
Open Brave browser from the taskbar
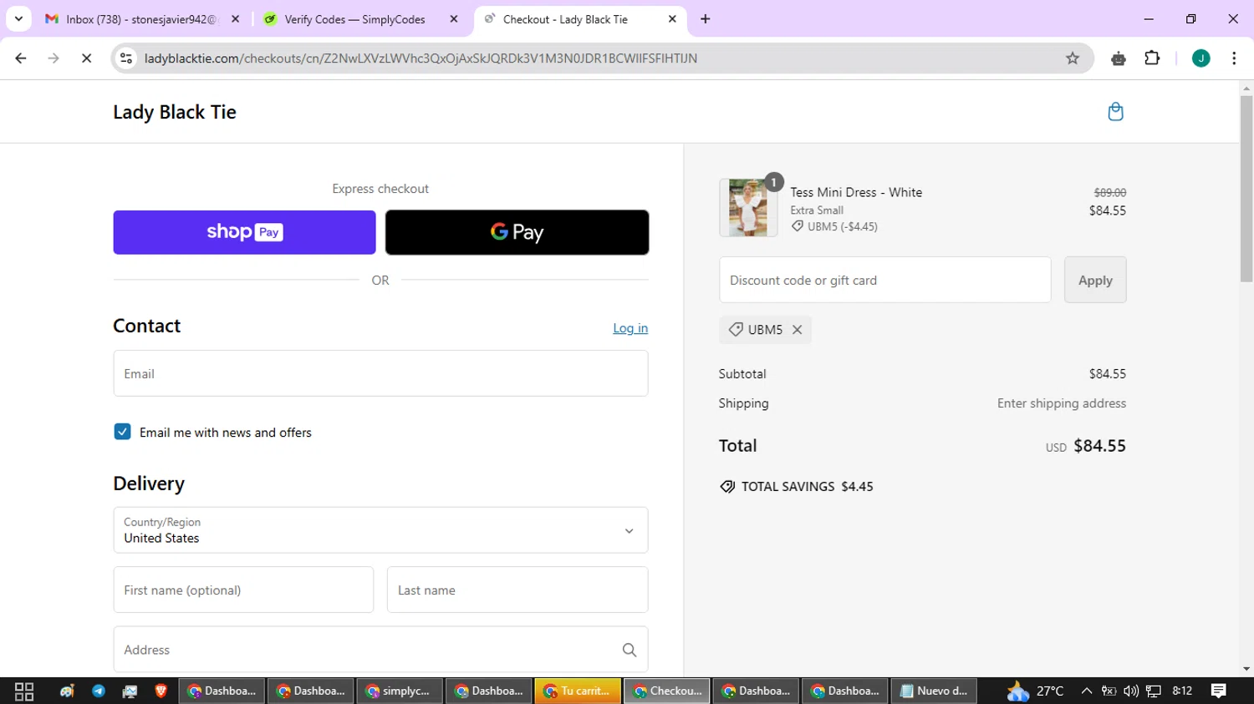pyautogui.click(x=161, y=691)
